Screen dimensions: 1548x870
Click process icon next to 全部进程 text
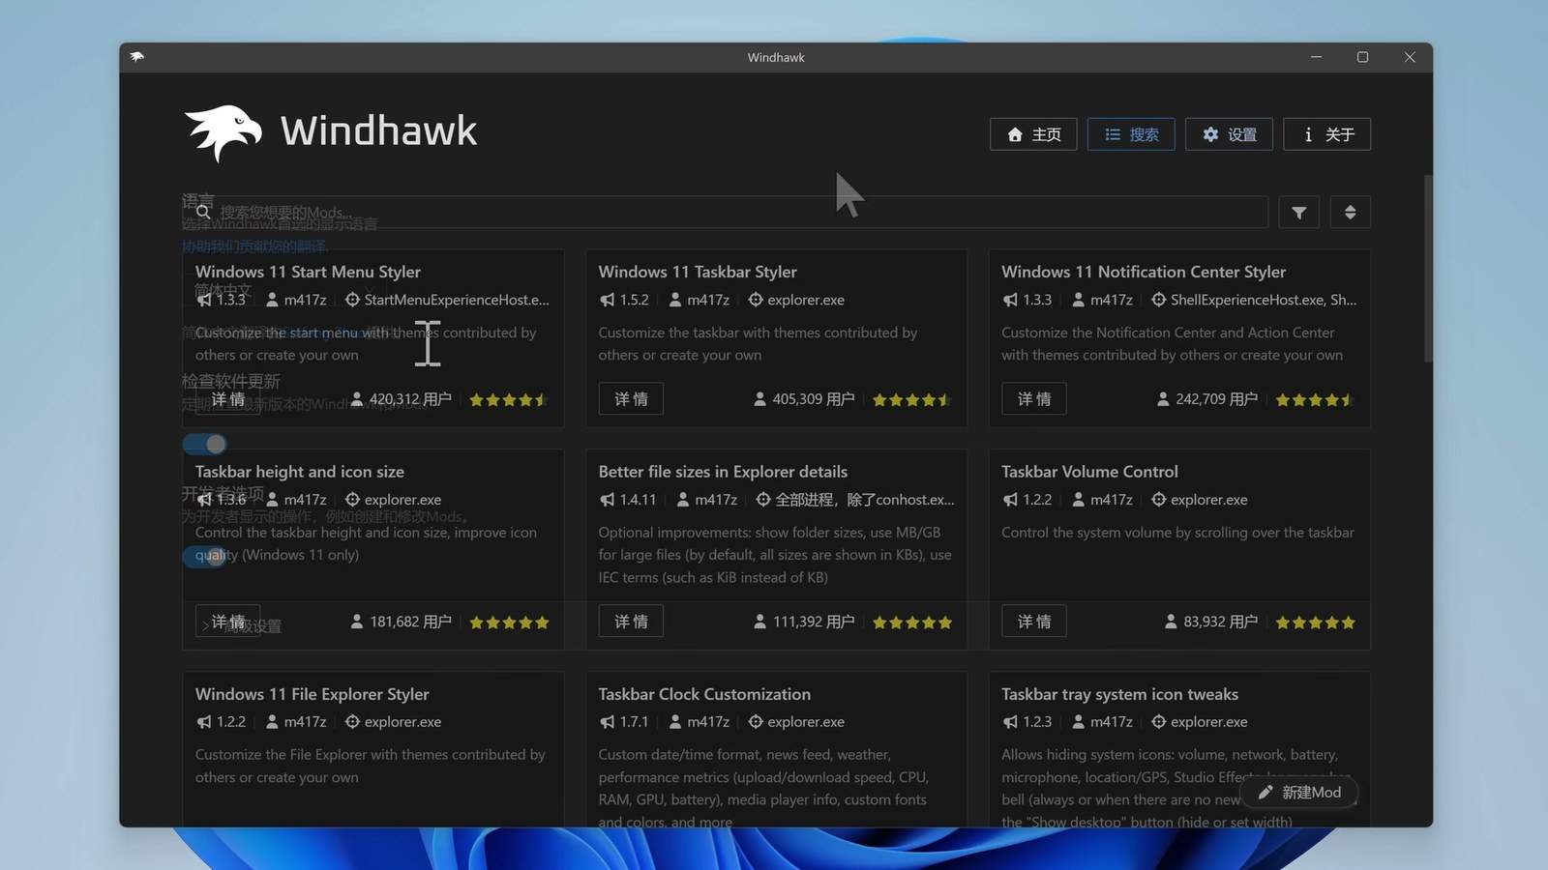[763, 500]
